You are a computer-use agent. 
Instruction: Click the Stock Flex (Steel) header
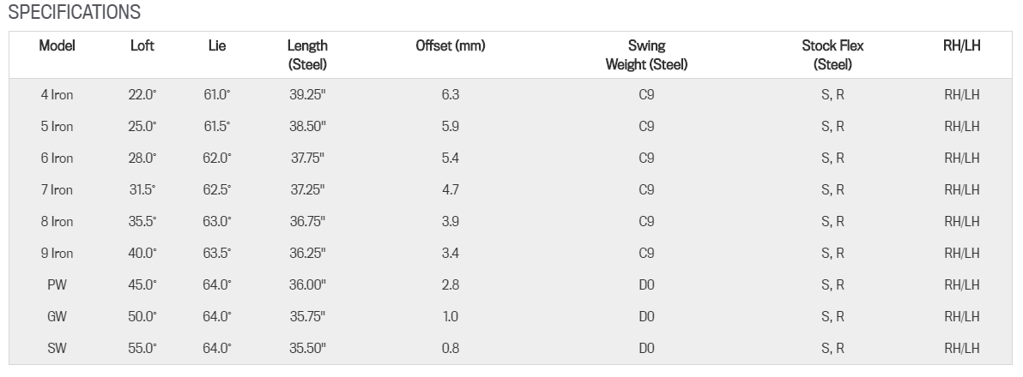tap(832, 55)
